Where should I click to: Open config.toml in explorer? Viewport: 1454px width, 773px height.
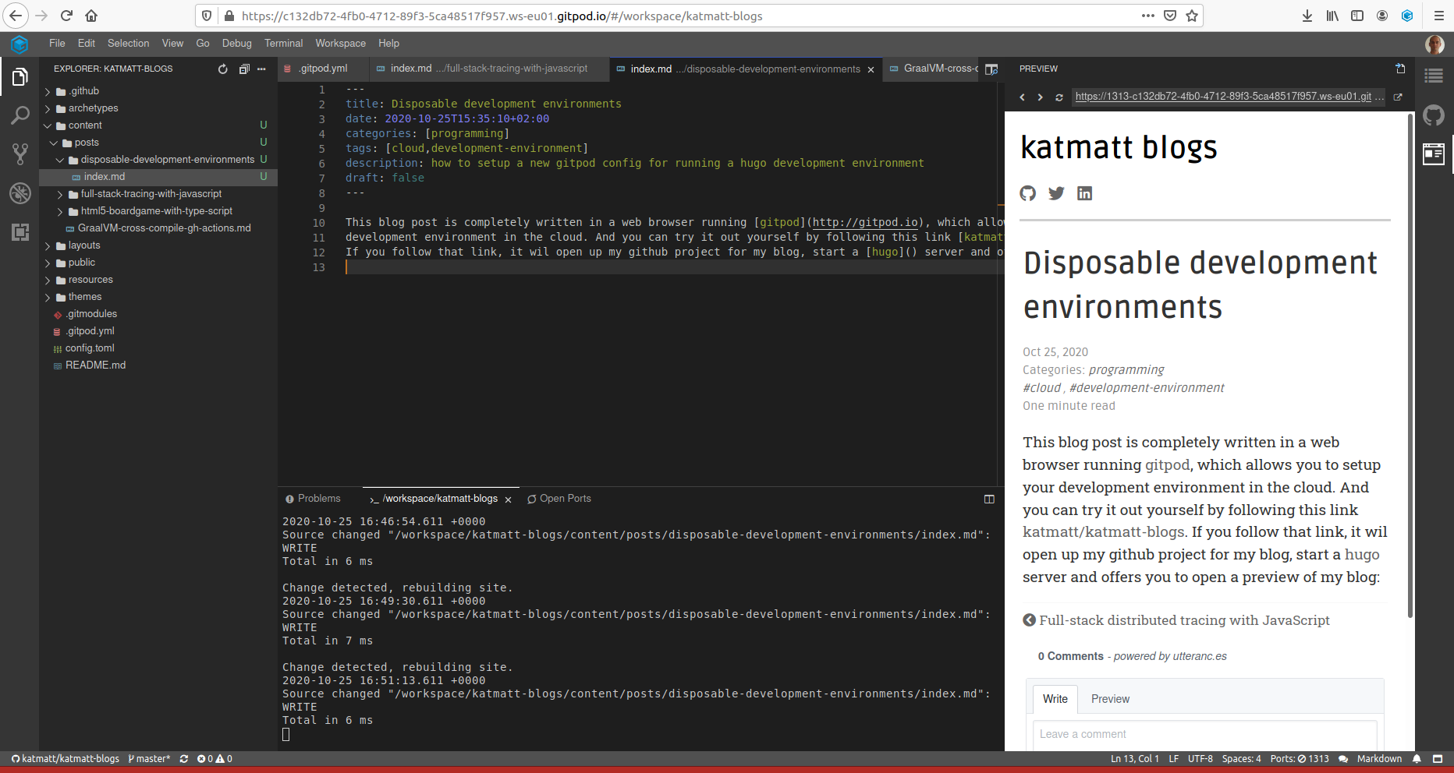tap(90, 348)
